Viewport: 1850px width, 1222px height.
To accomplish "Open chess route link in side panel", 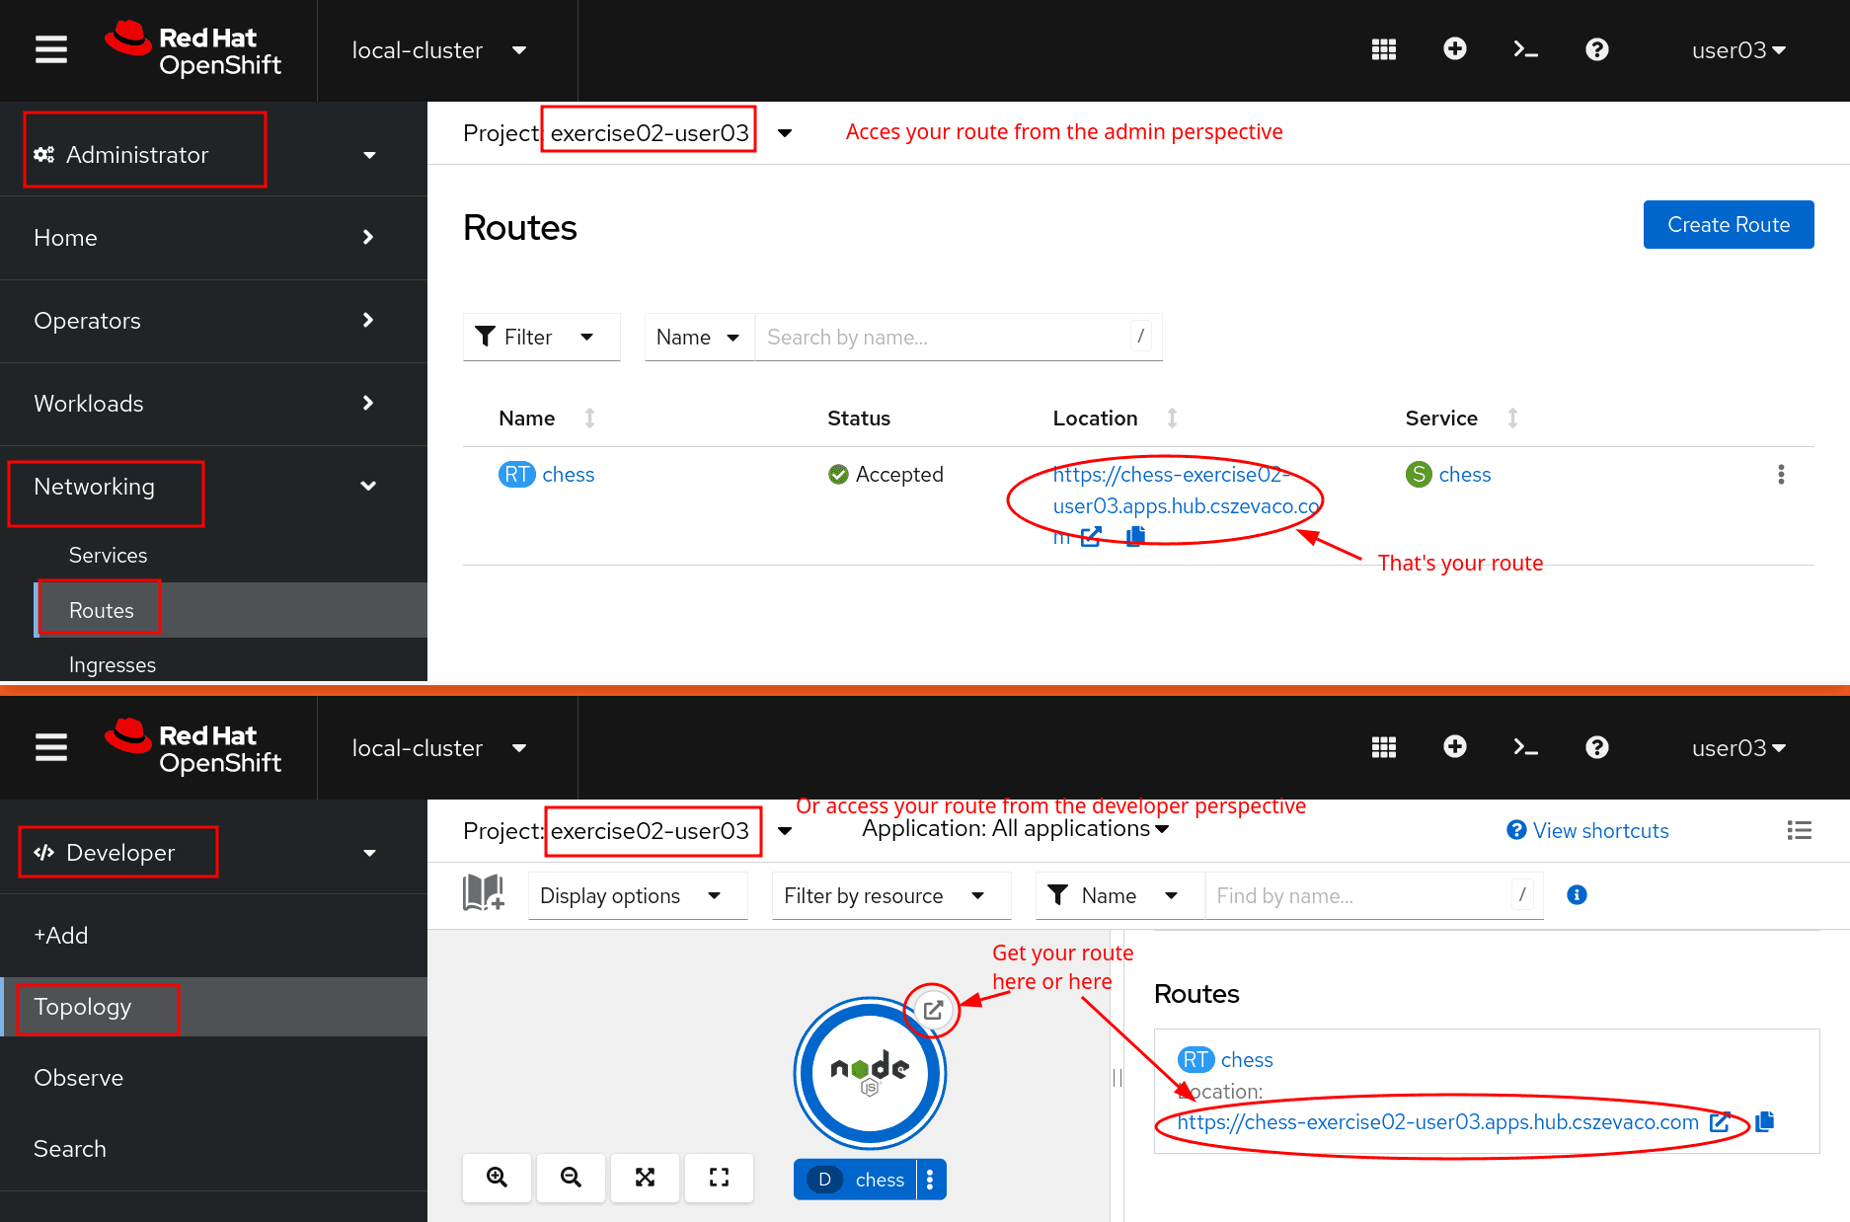I will tap(1247, 1060).
